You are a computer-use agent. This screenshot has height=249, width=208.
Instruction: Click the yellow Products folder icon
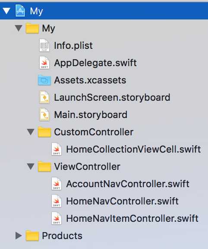32,236
